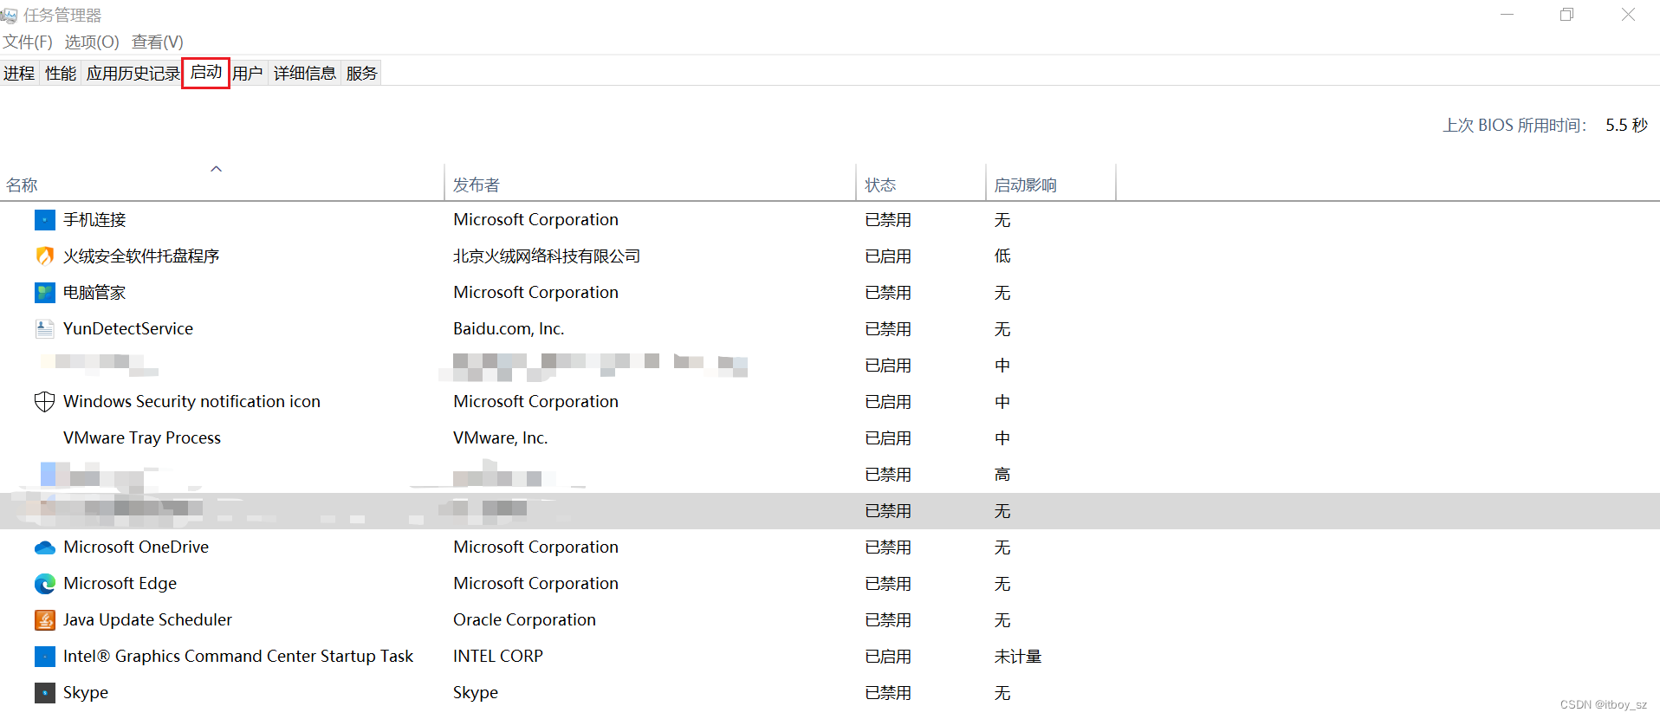This screenshot has width=1660, height=719.
Task: Click the 5.5 秒 BIOS time value
Action: click(x=1626, y=126)
